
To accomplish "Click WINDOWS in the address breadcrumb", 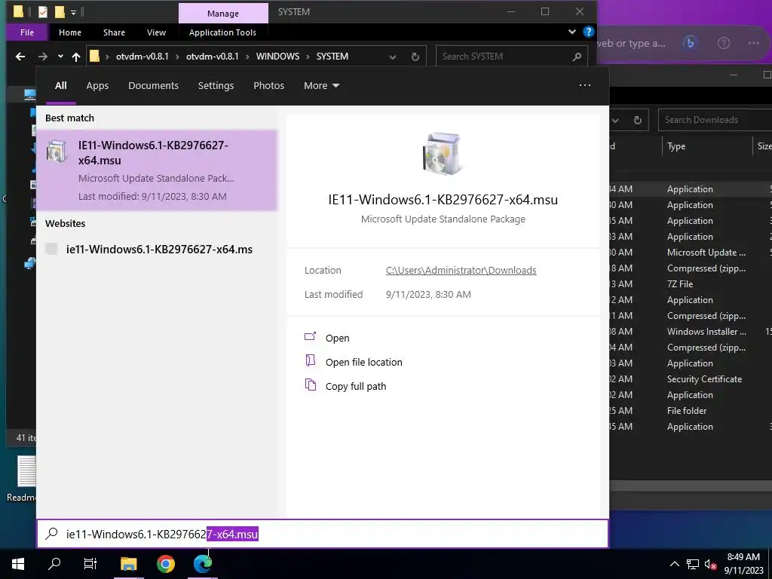I will pos(277,56).
